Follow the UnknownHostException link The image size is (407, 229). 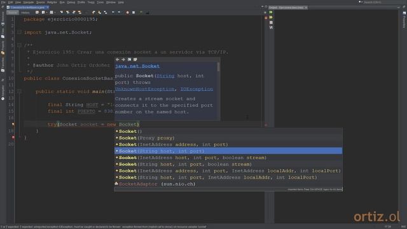click(144, 89)
